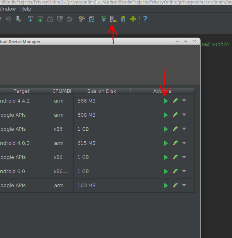
Task: Edit the Android 6.0 AVD
Action: click(175, 171)
